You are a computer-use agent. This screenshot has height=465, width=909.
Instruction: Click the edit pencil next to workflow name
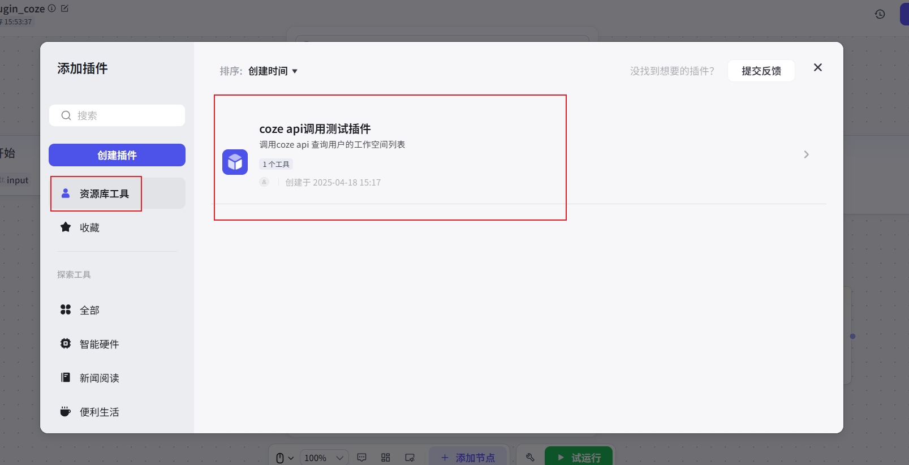(64, 8)
